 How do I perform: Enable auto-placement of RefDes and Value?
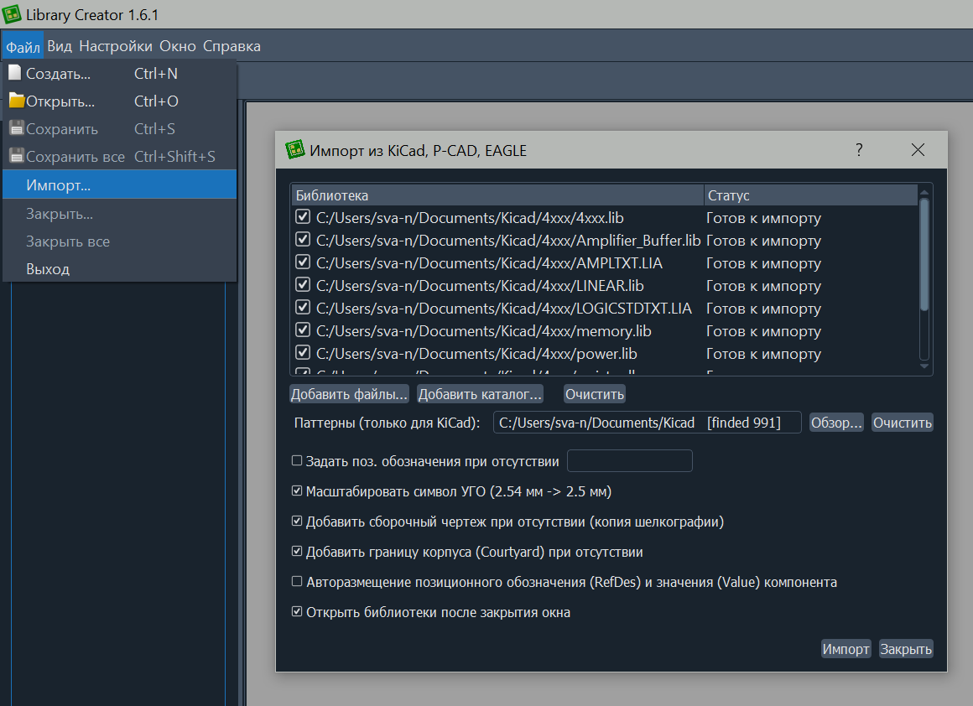point(297,582)
